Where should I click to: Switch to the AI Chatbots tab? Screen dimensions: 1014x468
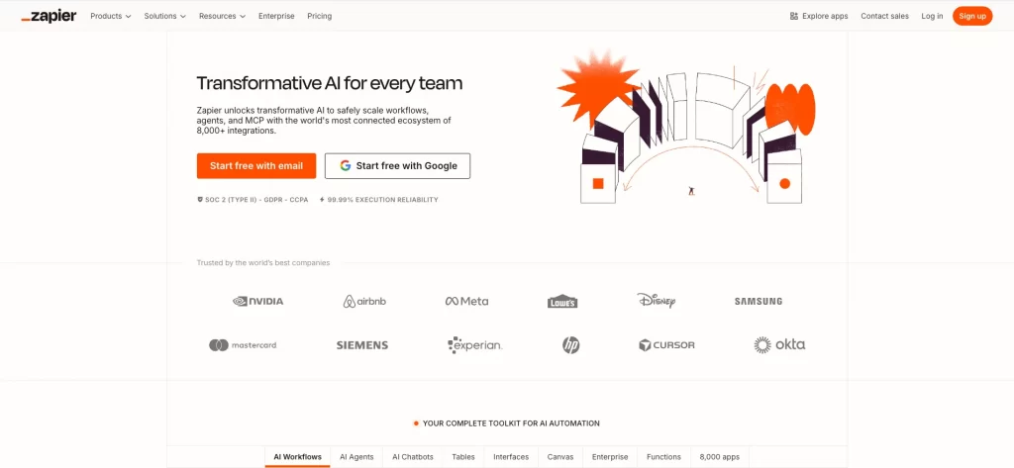click(413, 457)
